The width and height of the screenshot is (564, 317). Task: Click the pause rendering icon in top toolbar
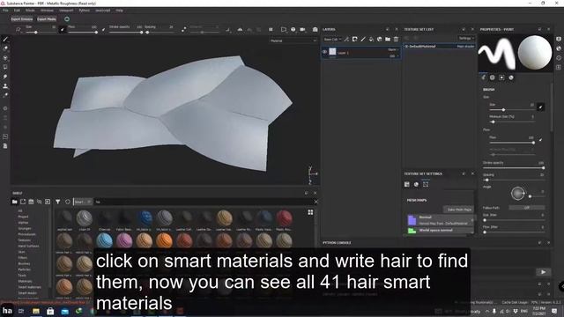coord(271,29)
